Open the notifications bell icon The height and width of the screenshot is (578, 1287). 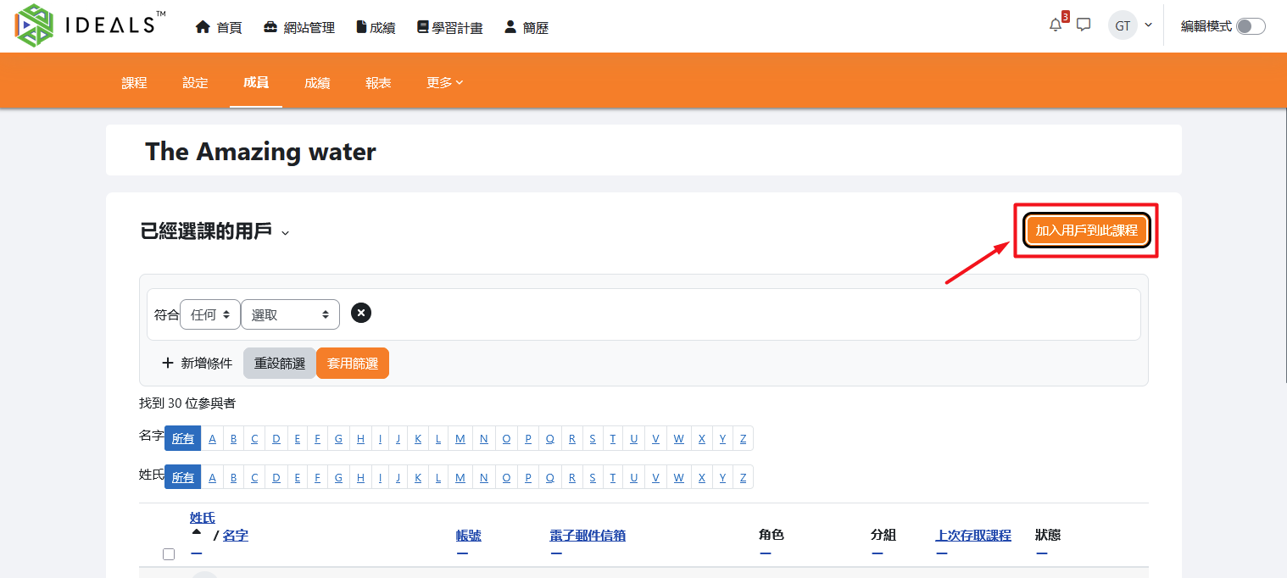pyautogui.click(x=1056, y=25)
